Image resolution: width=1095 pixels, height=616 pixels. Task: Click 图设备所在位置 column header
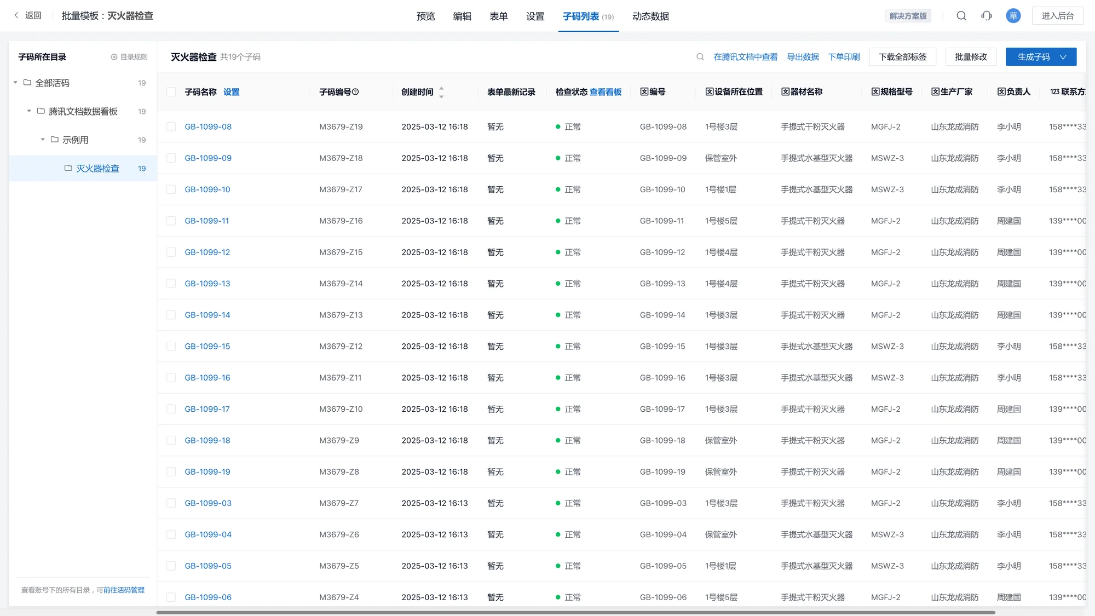point(734,92)
